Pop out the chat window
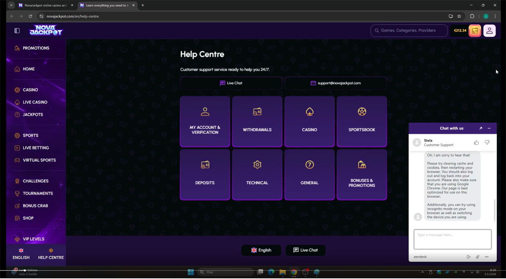This screenshot has width=506, height=279. click(x=480, y=129)
